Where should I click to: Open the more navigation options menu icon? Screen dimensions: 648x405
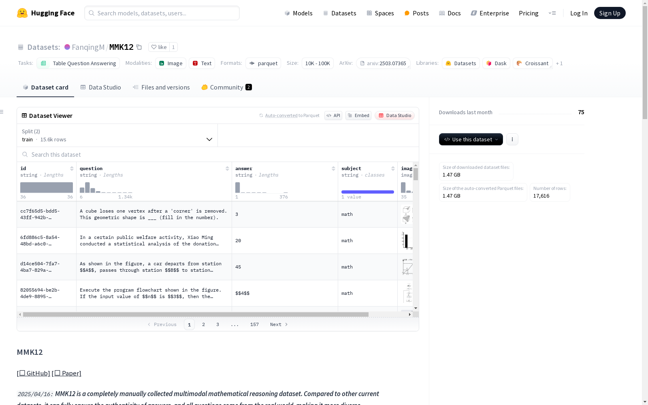552,13
